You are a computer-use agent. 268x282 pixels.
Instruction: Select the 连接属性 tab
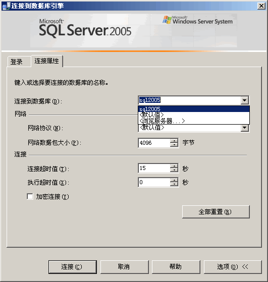tap(47, 61)
